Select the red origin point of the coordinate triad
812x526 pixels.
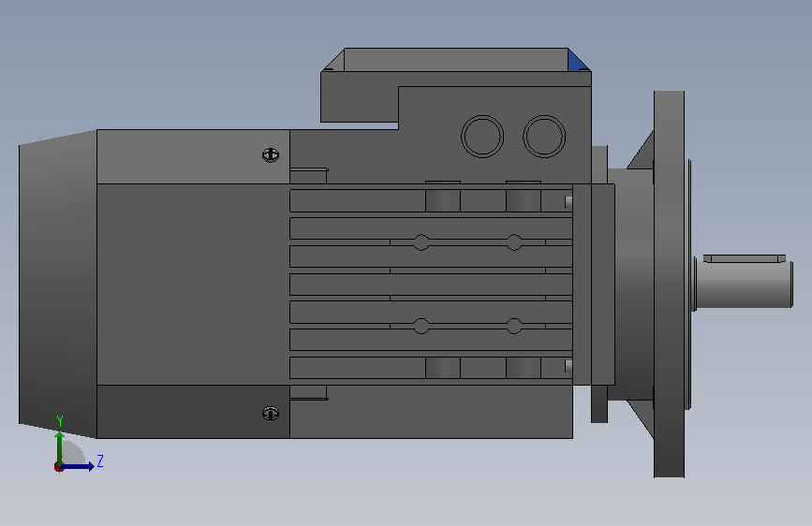(x=58, y=467)
